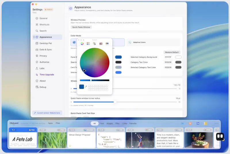Select the All filter pill
The image size is (230, 154).
click(x=95, y=124)
